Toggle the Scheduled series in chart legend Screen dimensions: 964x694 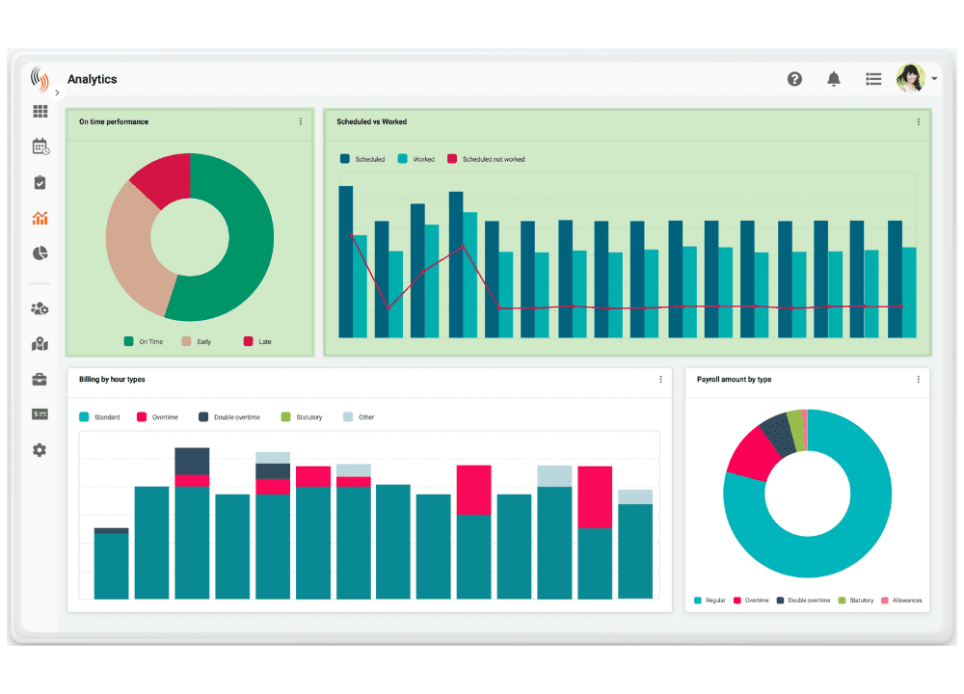(362, 159)
